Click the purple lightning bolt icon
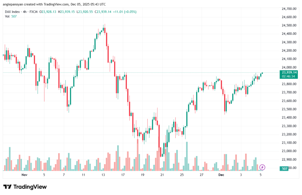Viewport: 302px width, 195px height. pos(262,167)
